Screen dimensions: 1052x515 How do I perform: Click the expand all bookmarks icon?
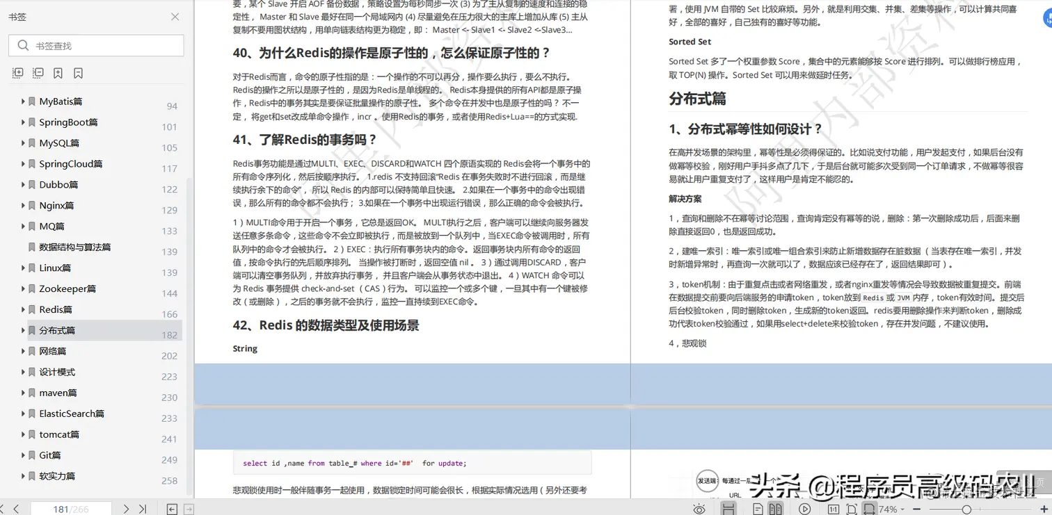[x=18, y=73]
